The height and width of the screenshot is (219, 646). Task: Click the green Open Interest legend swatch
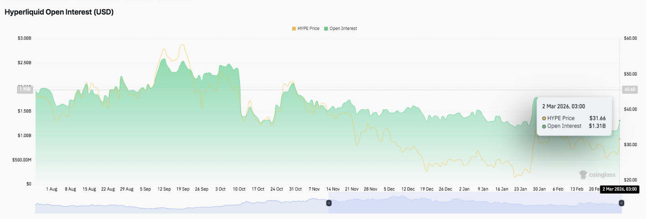tap(326, 29)
